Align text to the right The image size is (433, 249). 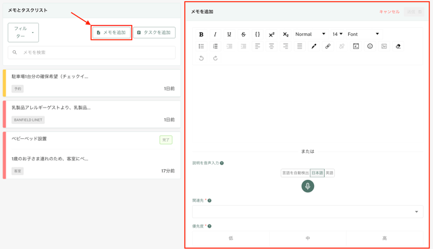(x=286, y=46)
